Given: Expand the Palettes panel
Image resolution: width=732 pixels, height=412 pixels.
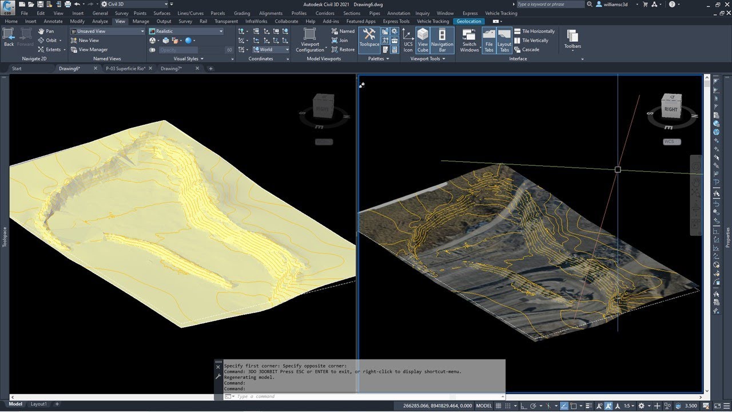Looking at the screenshot, I should [x=378, y=58].
